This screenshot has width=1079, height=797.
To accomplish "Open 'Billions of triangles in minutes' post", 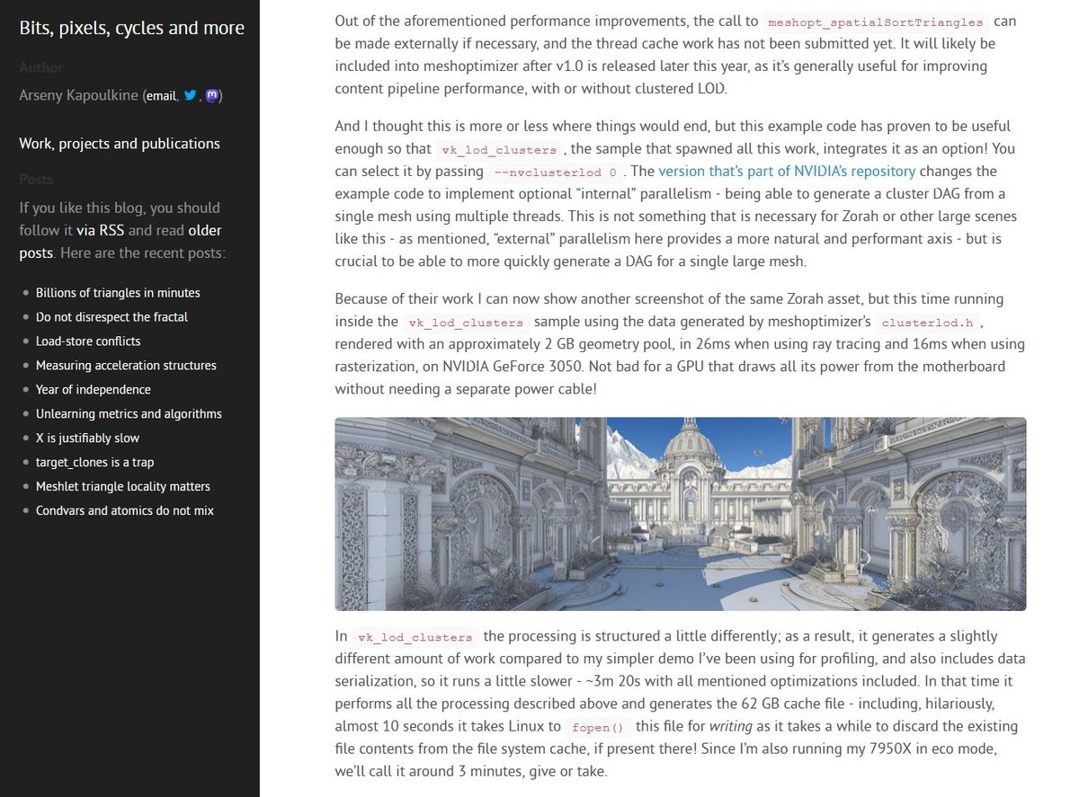I will [x=118, y=293].
